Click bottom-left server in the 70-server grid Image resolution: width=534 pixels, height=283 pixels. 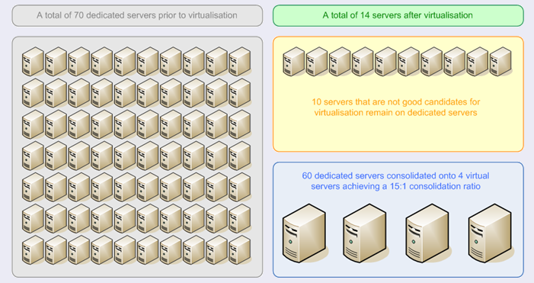coord(33,250)
